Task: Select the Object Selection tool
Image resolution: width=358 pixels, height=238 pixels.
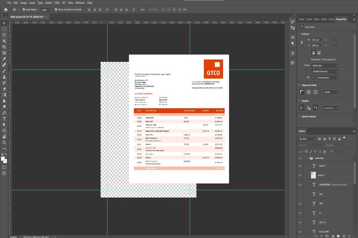Action: coord(4,41)
